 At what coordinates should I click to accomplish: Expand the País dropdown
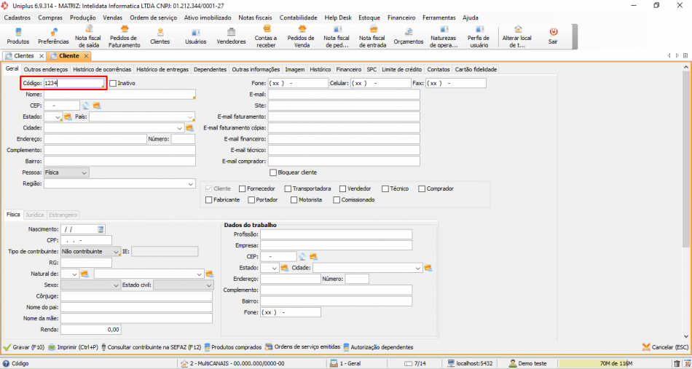pyautogui.click(x=190, y=117)
